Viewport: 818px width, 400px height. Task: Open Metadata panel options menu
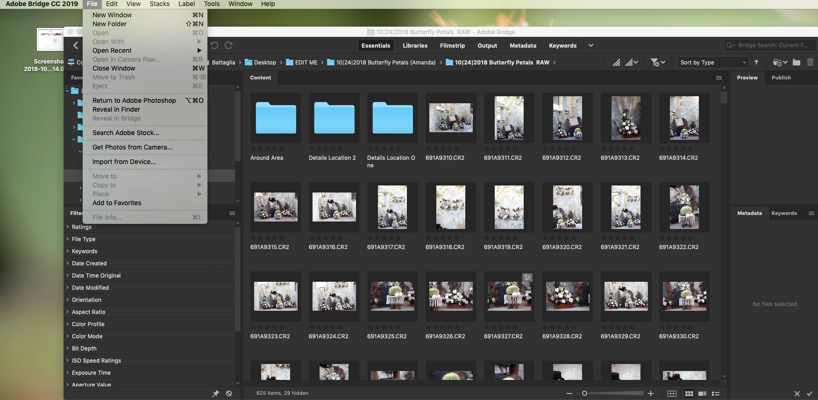click(811, 213)
